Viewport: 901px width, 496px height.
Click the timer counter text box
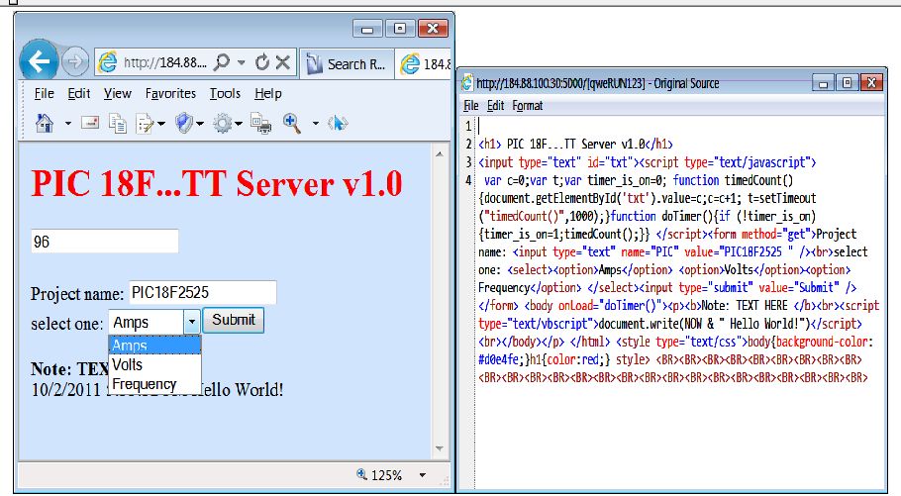(104, 242)
